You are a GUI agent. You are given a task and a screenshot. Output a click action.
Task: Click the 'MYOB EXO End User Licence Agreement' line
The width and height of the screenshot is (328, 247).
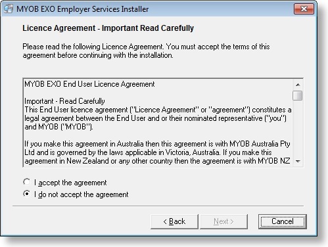89,84
